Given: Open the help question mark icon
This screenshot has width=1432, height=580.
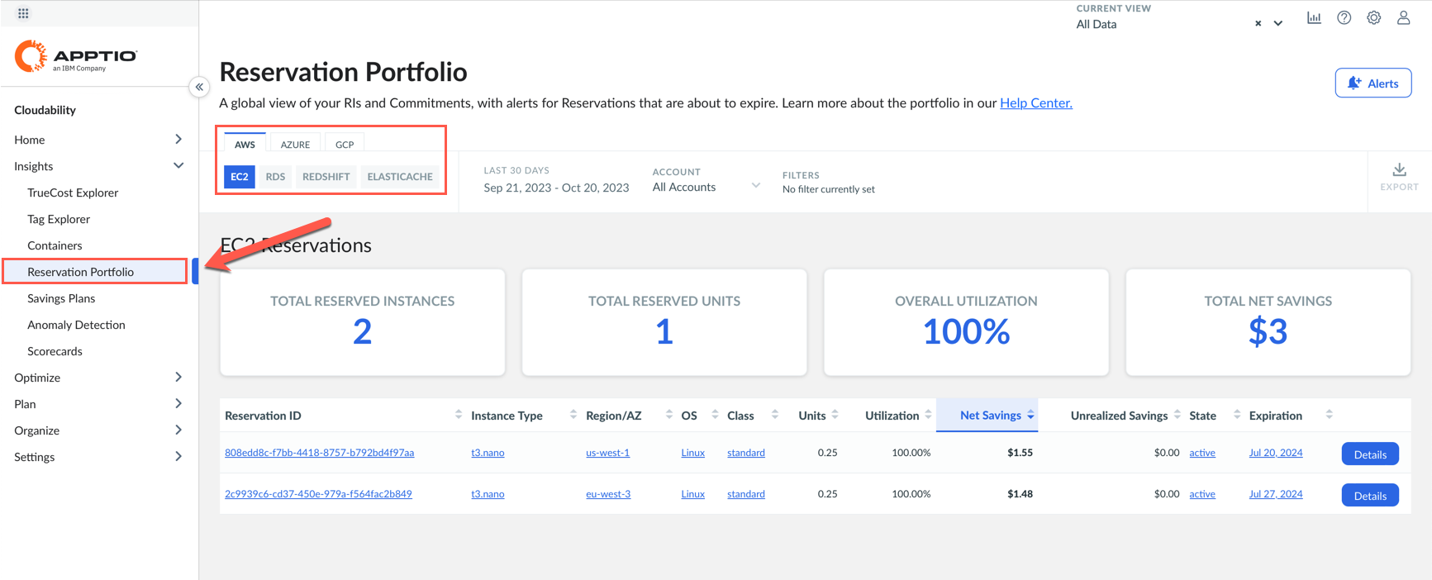Looking at the screenshot, I should click(x=1344, y=17).
